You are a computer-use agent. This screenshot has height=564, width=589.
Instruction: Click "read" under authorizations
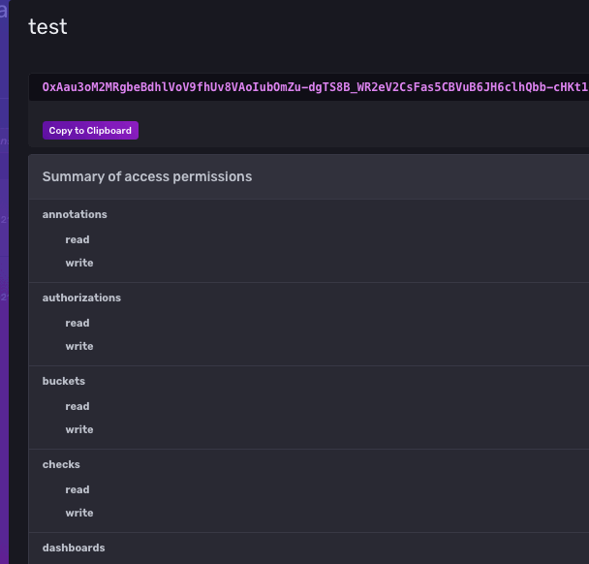tap(77, 323)
